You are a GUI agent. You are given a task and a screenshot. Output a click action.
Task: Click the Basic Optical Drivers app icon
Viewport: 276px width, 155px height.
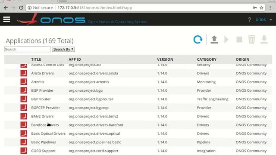24,133
